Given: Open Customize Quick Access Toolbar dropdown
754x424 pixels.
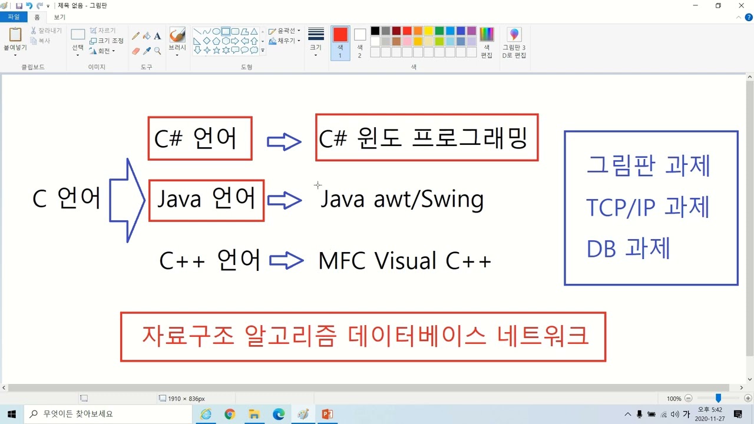Looking at the screenshot, I should (x=48, y=6).
